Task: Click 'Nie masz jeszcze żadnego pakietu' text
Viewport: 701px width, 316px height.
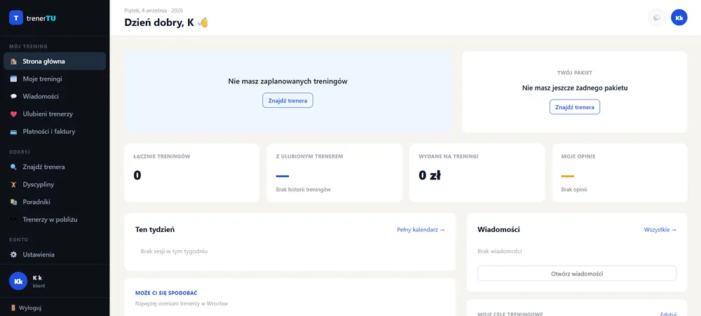Action: 575,88
